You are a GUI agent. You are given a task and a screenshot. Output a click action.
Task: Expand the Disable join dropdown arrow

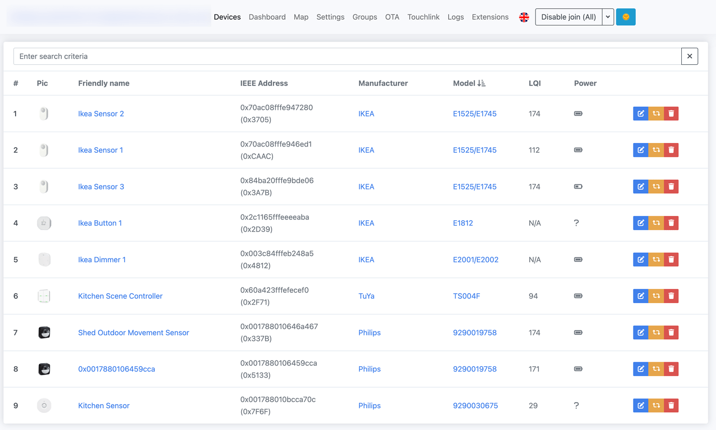coord(608,17)
